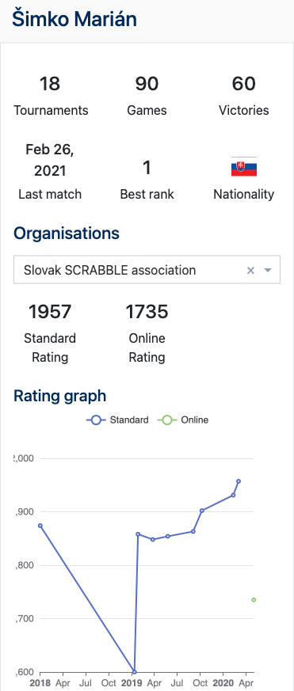Select the lowest 2019 Standard rating point
Screen dimensions: 294x691
(134, 672)
